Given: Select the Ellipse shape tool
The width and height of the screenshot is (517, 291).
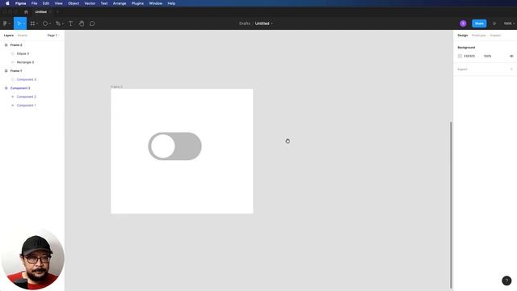Looking at the screenshot, I should (45, 23).
